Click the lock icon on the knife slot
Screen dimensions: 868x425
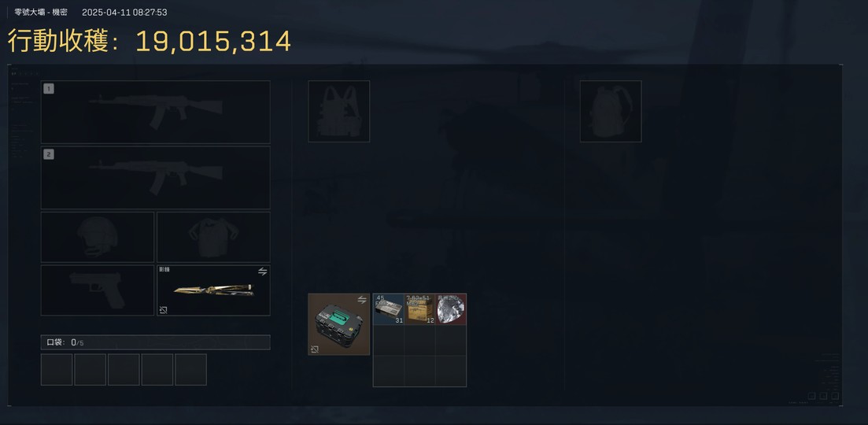[x=164, y=310]
